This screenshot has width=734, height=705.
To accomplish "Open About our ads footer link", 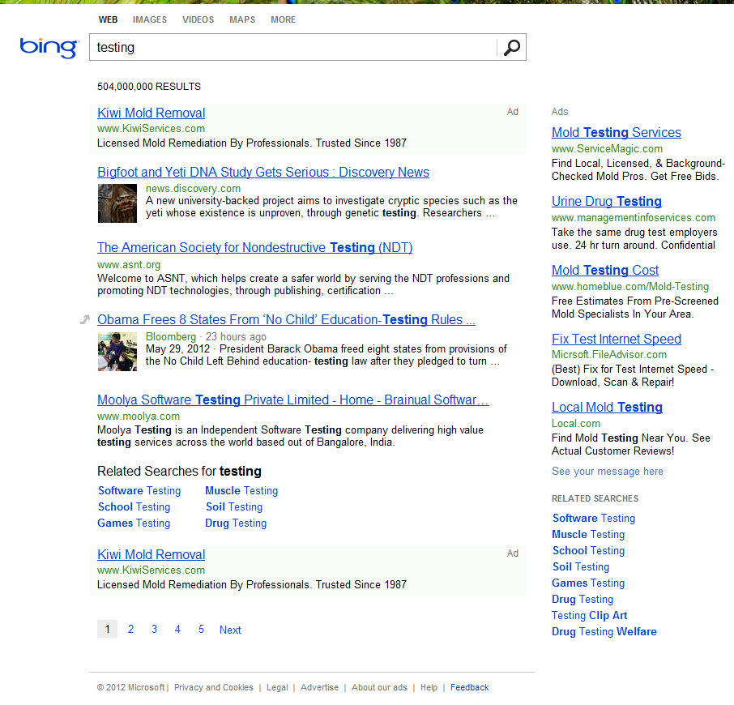I will 379,687.
